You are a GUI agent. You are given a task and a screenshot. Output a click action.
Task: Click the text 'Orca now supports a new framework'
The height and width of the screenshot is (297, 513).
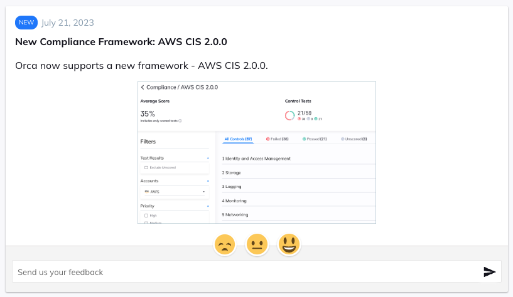click(x=102, y=66)
